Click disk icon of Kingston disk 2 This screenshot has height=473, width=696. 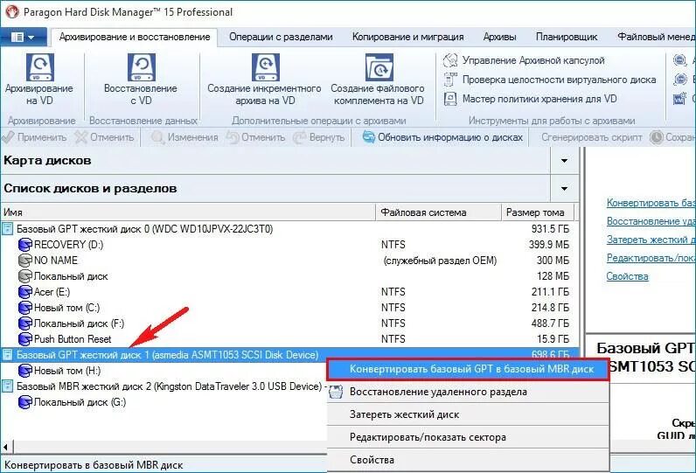(8, 386)
